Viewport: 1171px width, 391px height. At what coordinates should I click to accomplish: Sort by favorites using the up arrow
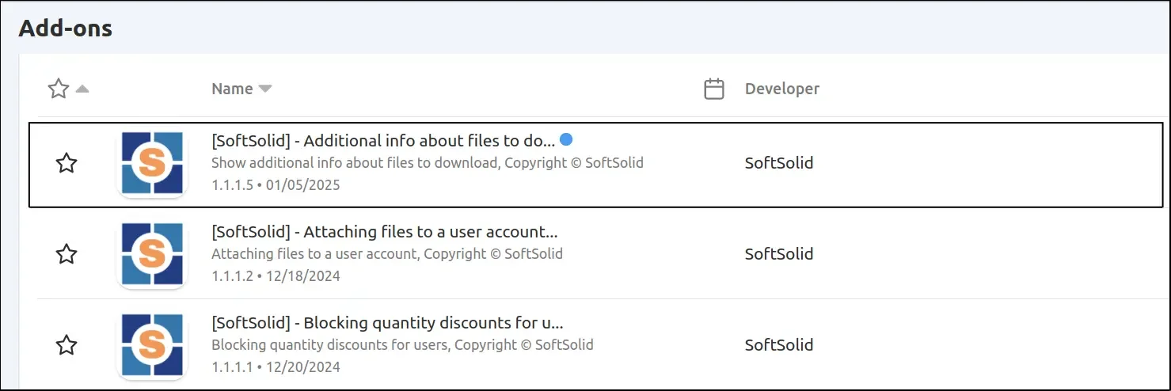click(82, 89)
